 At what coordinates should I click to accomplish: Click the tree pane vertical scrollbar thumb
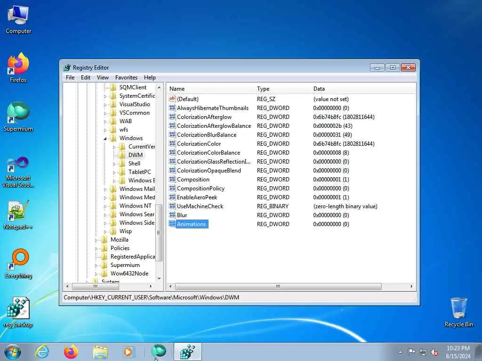159,233
